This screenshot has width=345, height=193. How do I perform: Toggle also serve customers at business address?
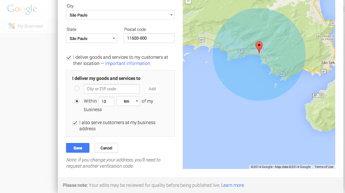pos(75,123)
